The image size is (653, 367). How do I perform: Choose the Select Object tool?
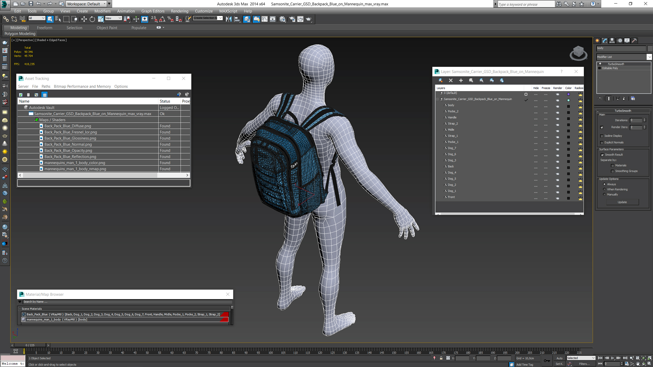click(50, 19)
